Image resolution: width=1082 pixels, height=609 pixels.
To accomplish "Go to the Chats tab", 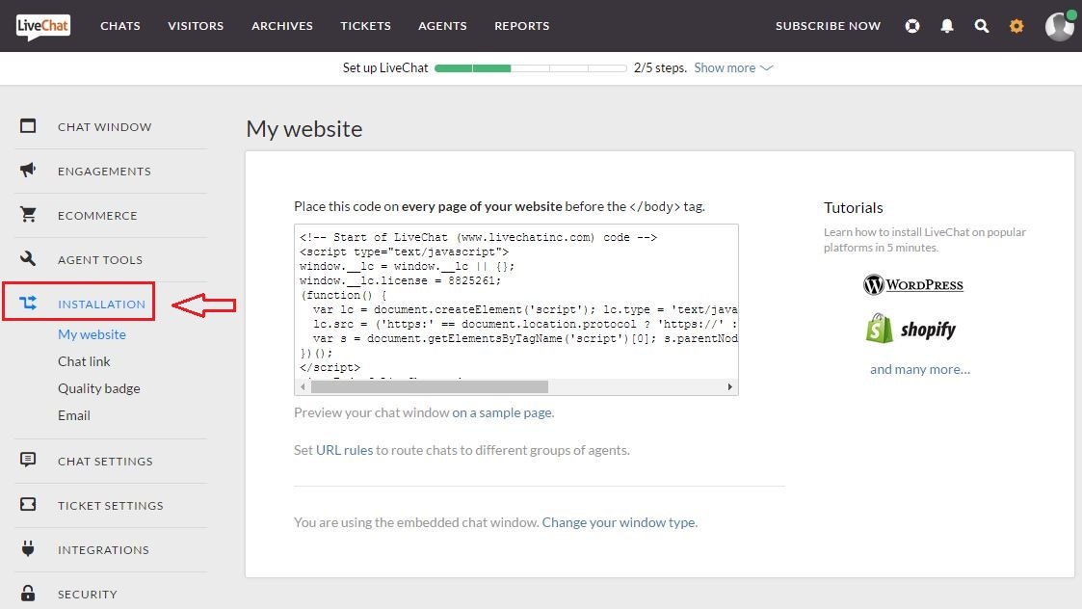I will 120,26.
